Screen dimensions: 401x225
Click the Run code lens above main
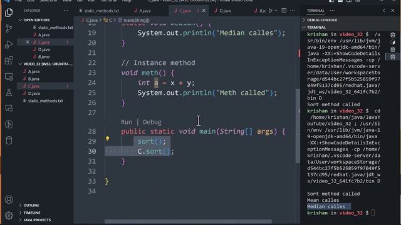pyautogui.click(x=127, y=122)
